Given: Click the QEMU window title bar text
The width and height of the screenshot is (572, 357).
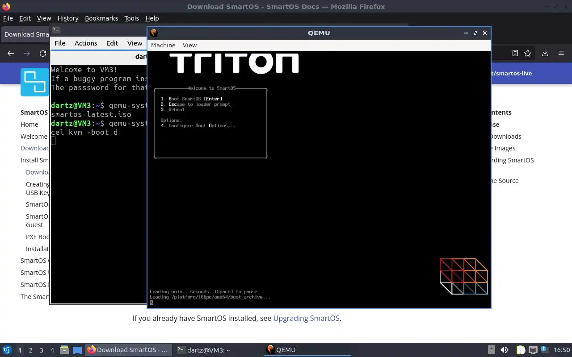Looking at the screenshot, I should tap(319, 33).
